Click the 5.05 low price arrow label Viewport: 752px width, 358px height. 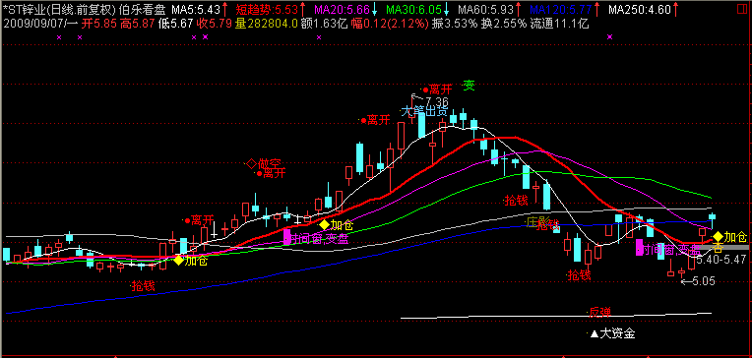[698, 281]
